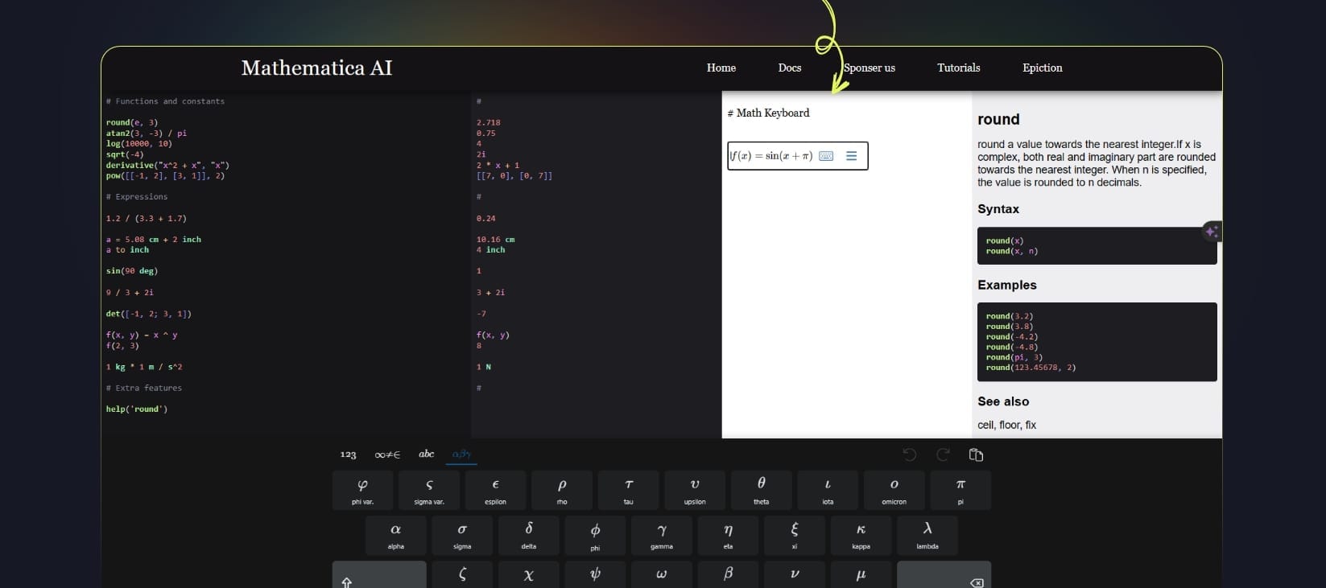Click inside the f(x) math input field
This screenshot has width=1326, height=588.
pos(771,156)
